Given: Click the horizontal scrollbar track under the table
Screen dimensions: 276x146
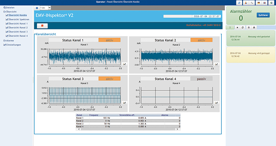Looking at the screenshot, I should point(128,129).
